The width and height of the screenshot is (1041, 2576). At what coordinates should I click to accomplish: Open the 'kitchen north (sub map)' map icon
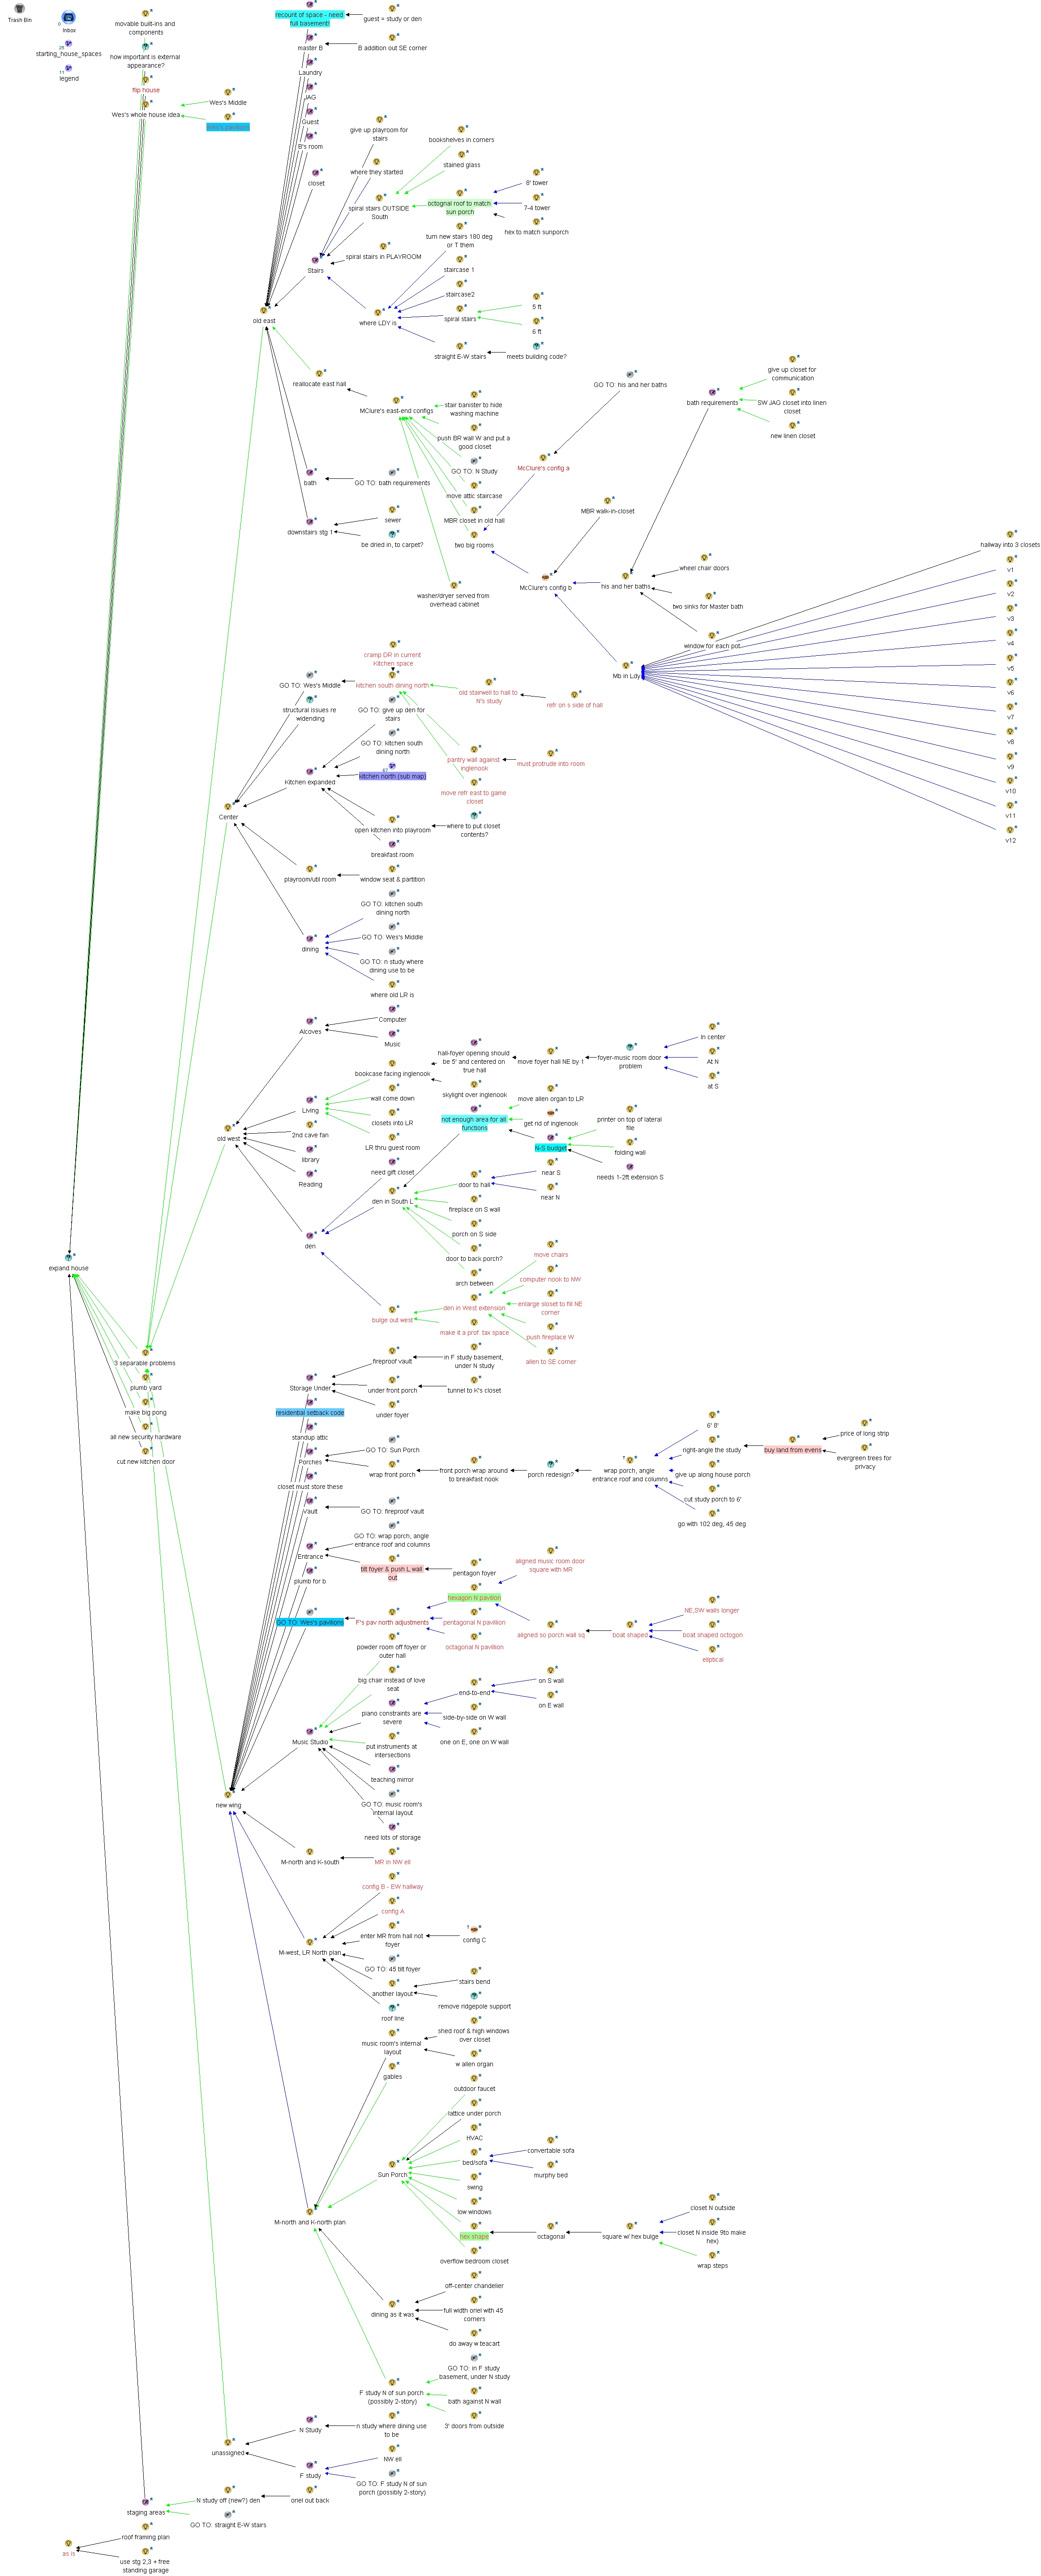(x=392, y=766)
